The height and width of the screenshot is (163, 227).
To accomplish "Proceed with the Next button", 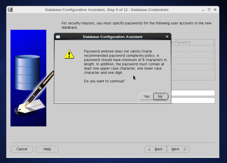I will click(178, 149).
